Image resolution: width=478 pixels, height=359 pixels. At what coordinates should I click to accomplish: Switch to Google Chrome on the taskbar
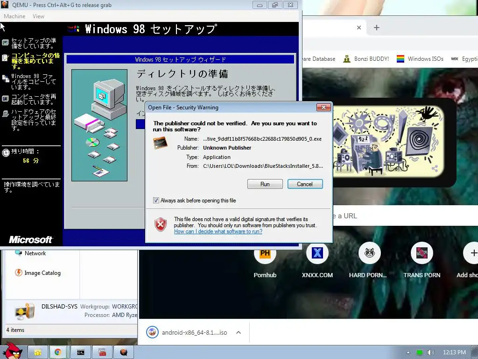point(58,352)
